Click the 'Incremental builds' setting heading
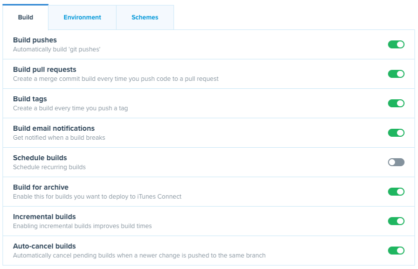418x269 pixels. click(44, 217)
